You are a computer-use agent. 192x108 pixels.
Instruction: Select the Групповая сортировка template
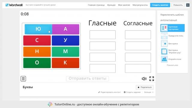click(172, 28)
